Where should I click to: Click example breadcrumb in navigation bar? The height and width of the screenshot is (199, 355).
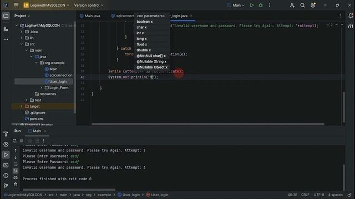(104, 195)
